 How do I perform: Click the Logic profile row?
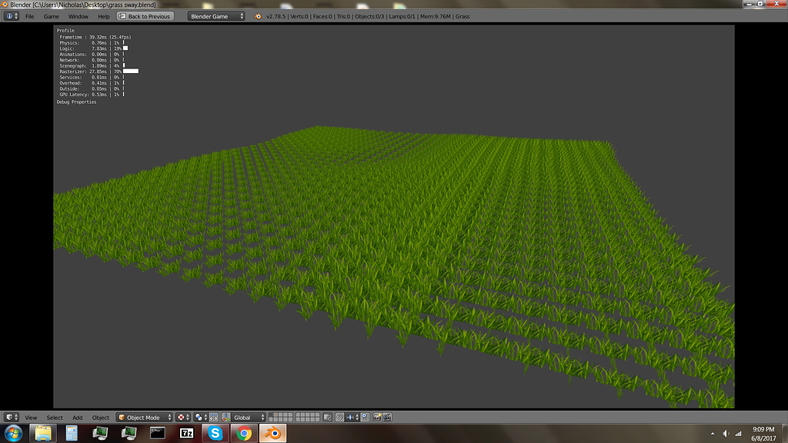click(93, 48)
